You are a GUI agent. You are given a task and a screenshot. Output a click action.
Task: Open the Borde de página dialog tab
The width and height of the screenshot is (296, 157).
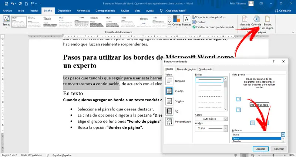186,69
